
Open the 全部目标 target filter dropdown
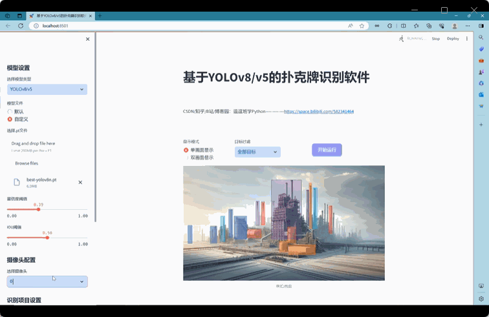[x=257, y=152]
